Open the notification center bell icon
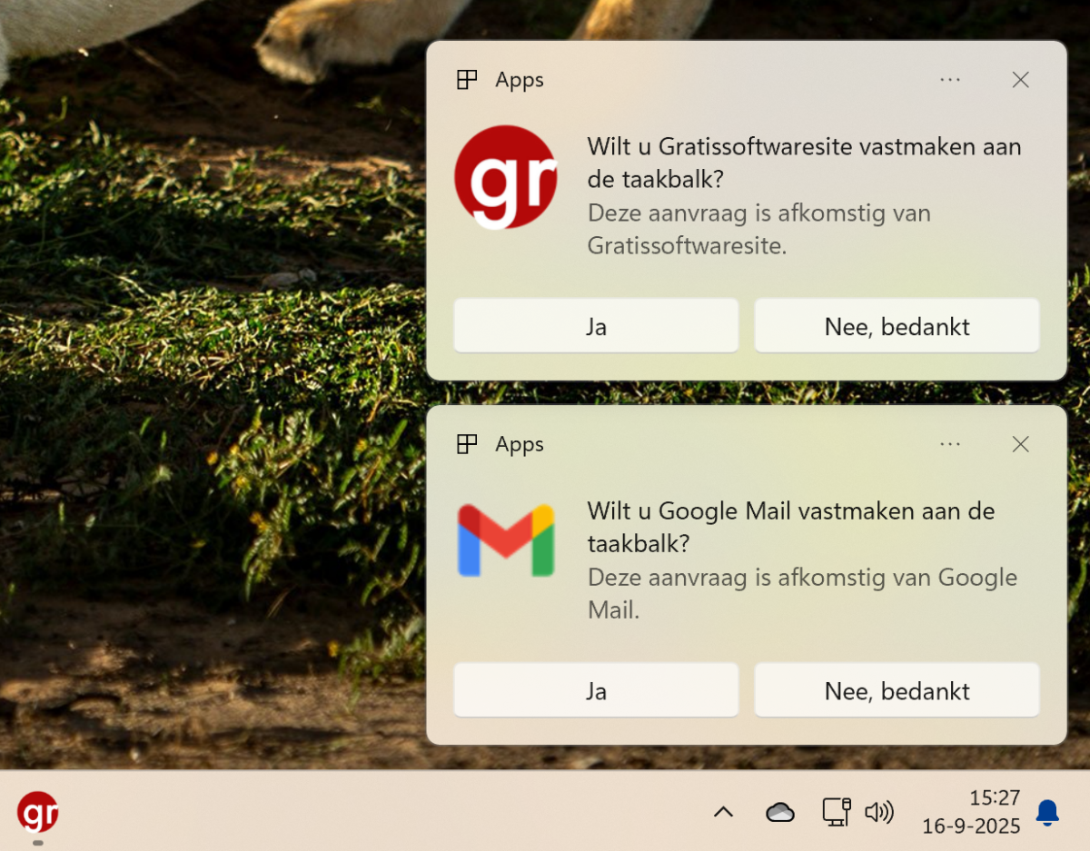The image size is (1090, 851). [1047, 812]
